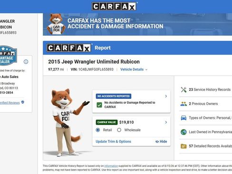Click the CARFAX Value green badge
The height and width of the screenshot is (174, 232).
[x=106, y=122]
